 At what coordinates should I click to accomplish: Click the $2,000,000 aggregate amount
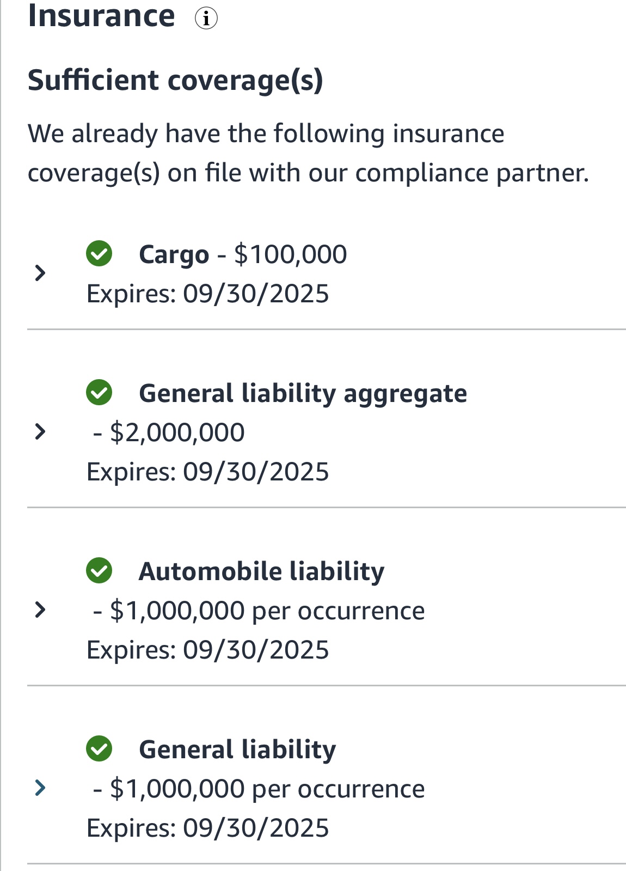point(177,433)
